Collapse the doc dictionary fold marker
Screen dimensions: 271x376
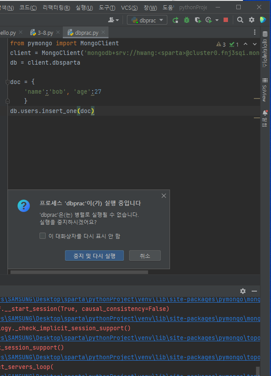(x=7, y=82)
